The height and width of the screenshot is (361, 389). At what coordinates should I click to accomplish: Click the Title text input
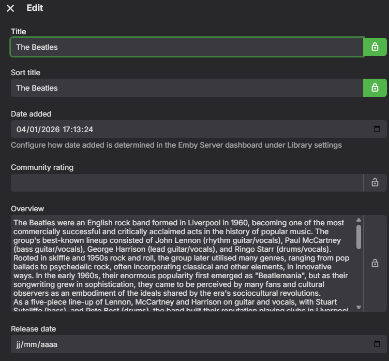pyautogui.click(x=186, y=47)
